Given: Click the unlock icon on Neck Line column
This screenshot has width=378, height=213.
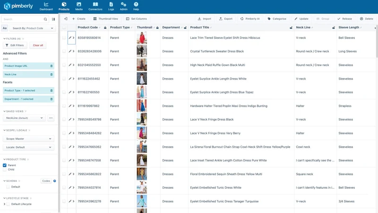Looking at the screenshot, I should tap(334, 27).
